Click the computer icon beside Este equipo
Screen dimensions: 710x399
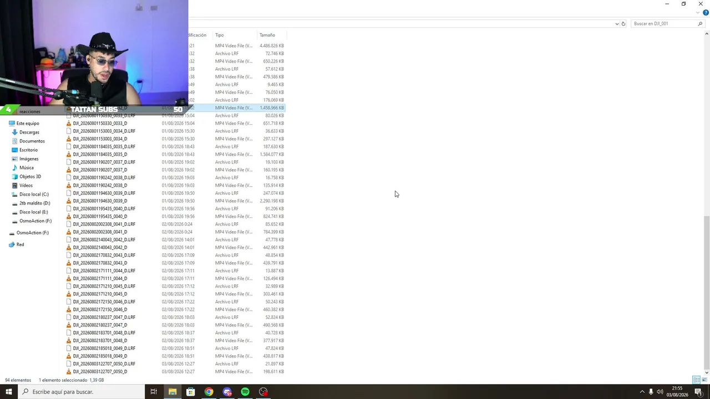(12, 124)
